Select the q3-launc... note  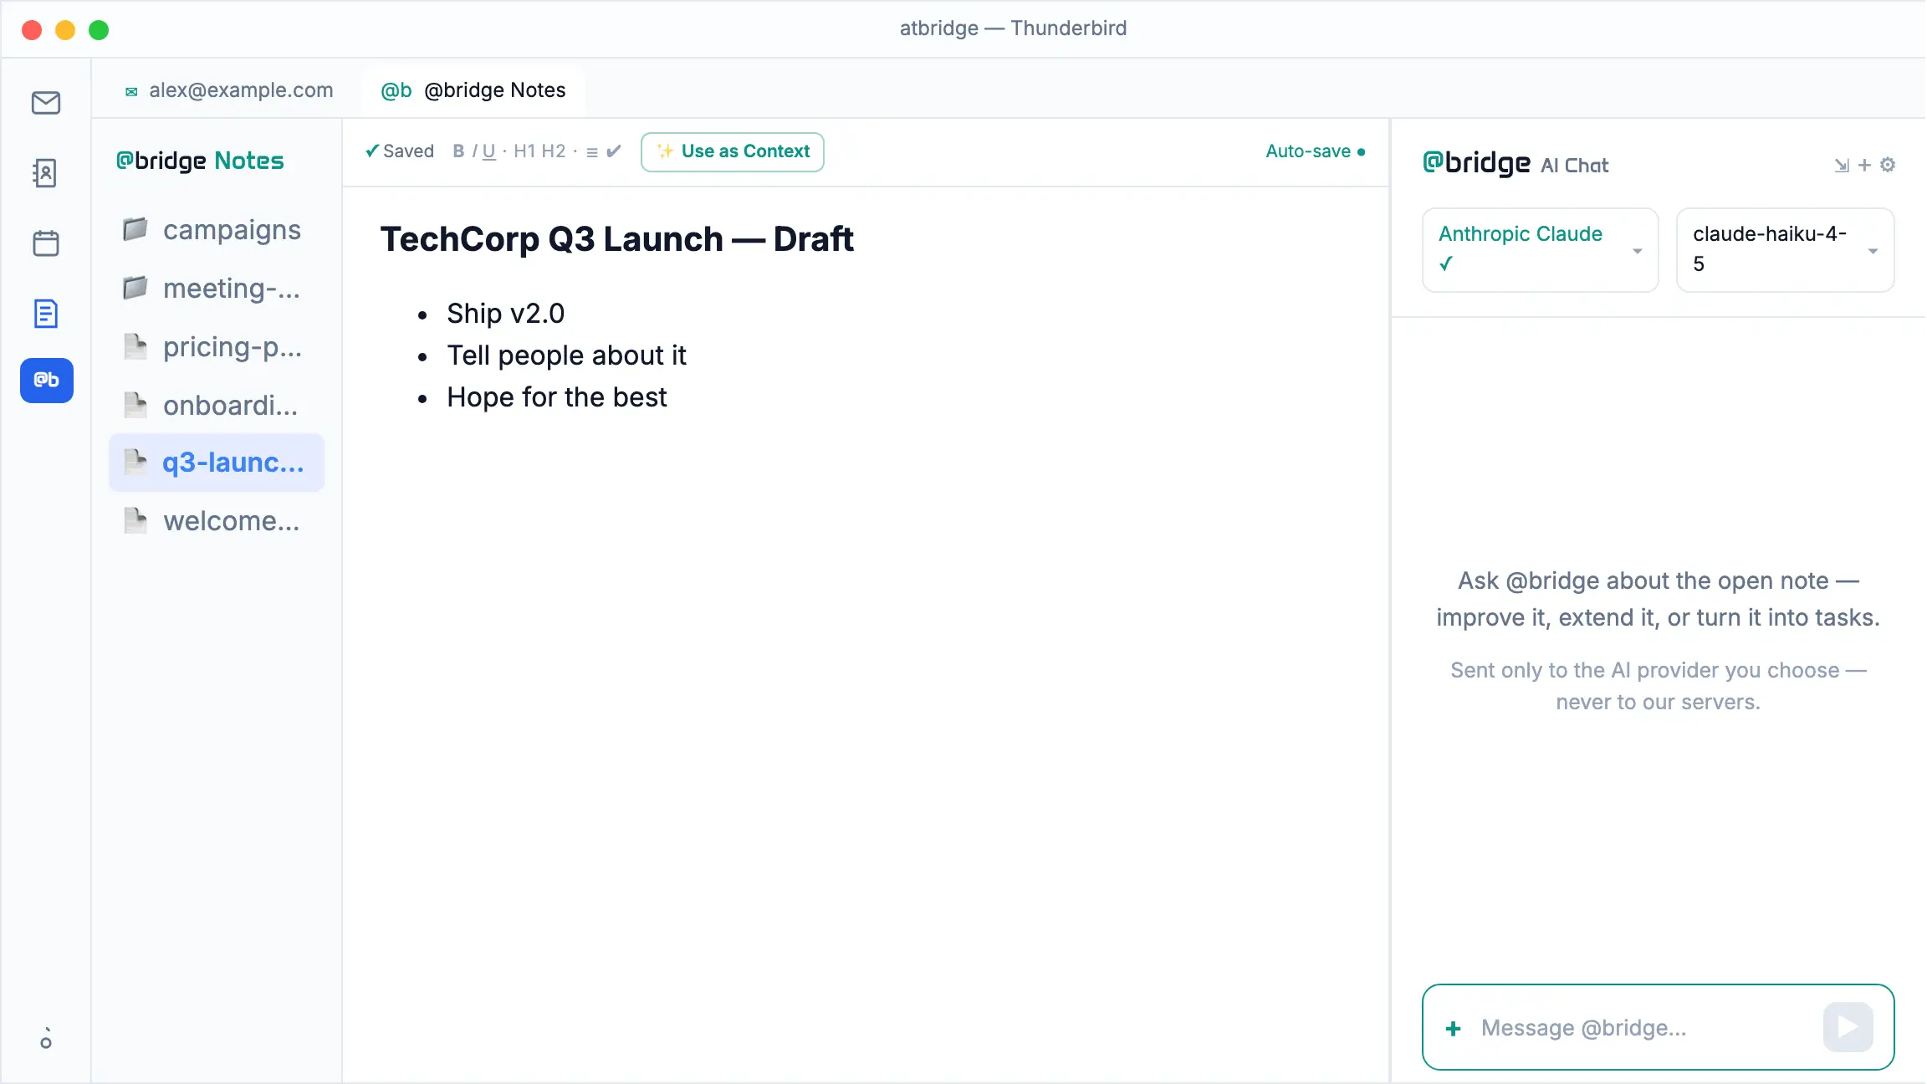pos(217,463)
